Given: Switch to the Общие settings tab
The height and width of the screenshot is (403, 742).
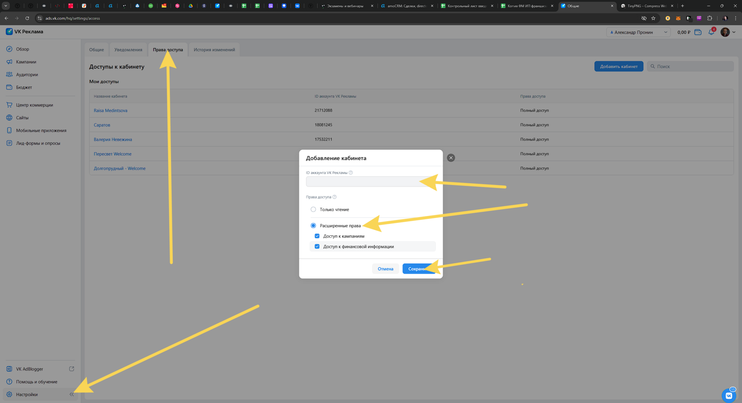Looking at the screenshot, I should [96, 49].
